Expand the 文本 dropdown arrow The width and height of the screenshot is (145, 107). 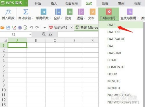click(96, 18)
